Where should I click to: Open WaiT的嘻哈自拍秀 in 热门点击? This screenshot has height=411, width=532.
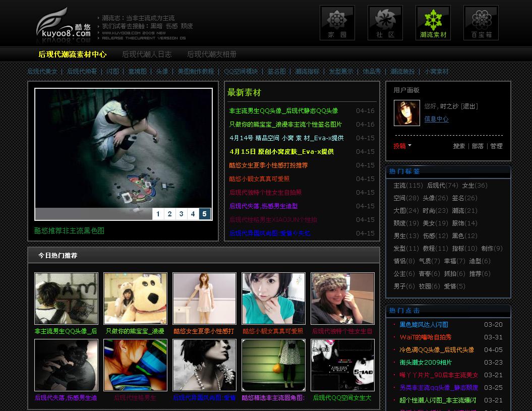tap(426, 337)
